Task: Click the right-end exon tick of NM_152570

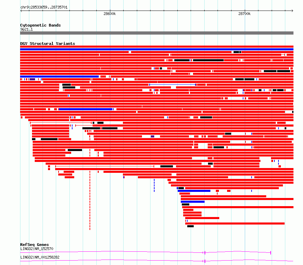Action: point(271,253)
